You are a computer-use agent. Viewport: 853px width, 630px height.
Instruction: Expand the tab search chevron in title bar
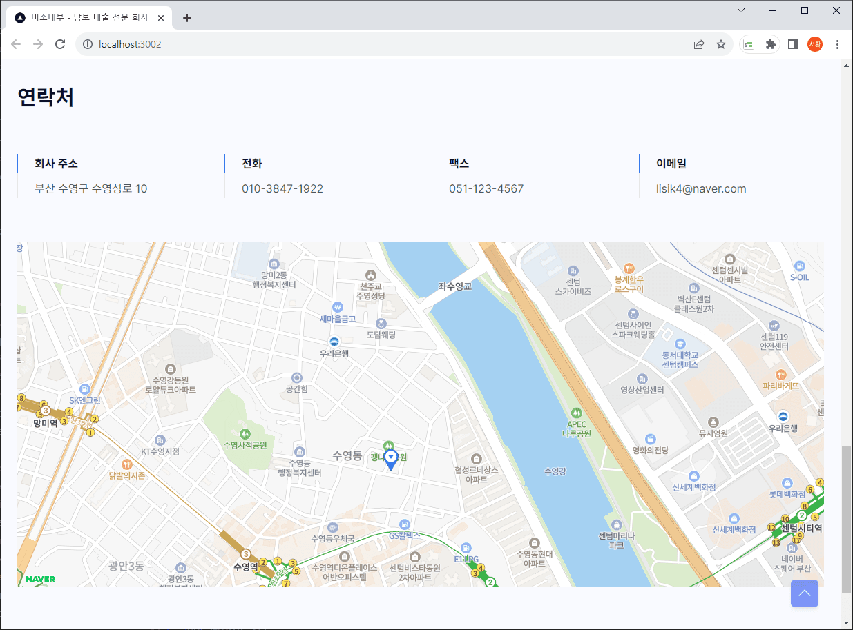coord(741,10)
